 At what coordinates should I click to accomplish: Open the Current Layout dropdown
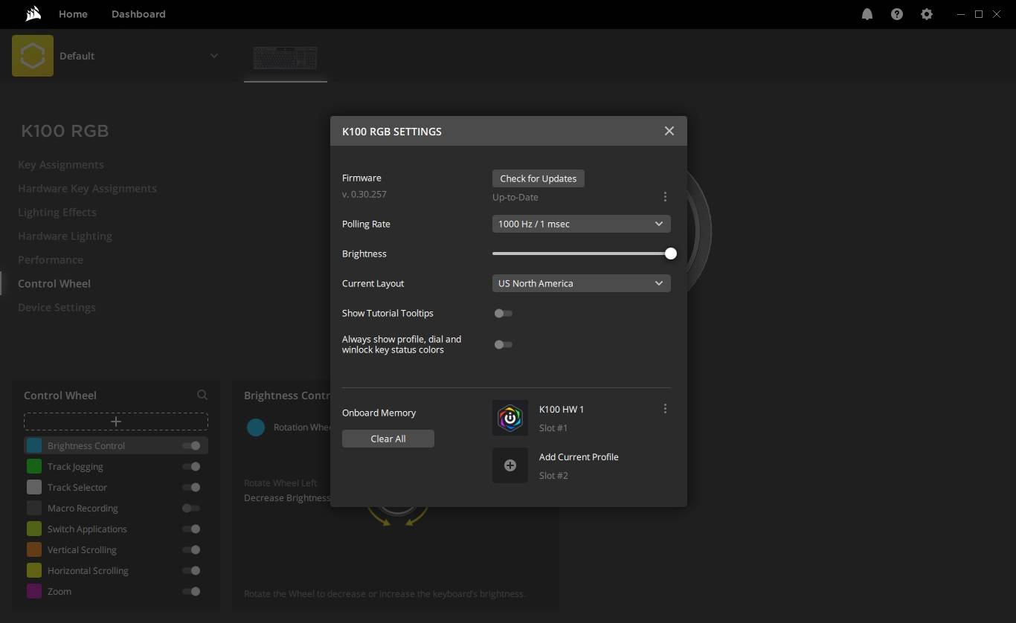click(x=582, y=283)
